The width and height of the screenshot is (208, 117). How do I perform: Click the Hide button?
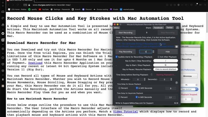(x=168, y=52)
